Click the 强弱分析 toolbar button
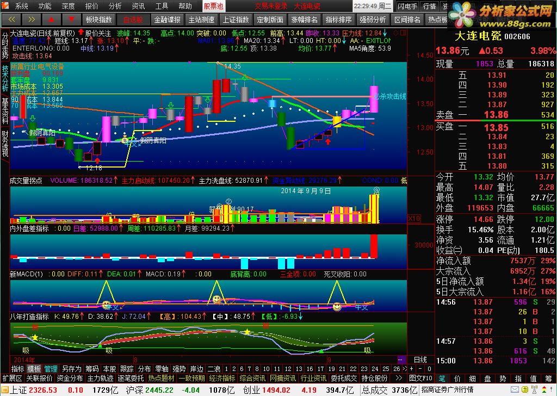 [x=373, y=20]
